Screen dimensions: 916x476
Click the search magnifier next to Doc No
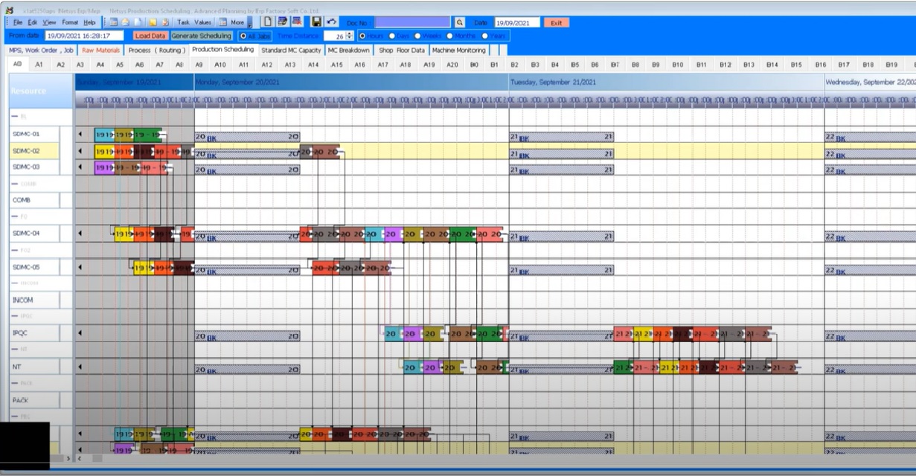[x=459, y=23]
